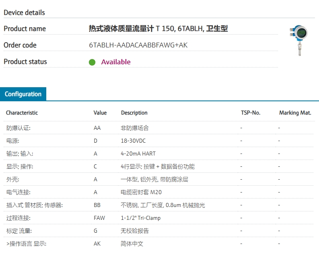The image size is (319, 254).
Task: Click the Device details heading
Action: 24,12
